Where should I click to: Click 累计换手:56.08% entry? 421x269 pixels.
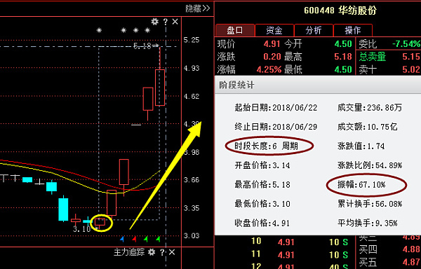[x=370, y=204]
